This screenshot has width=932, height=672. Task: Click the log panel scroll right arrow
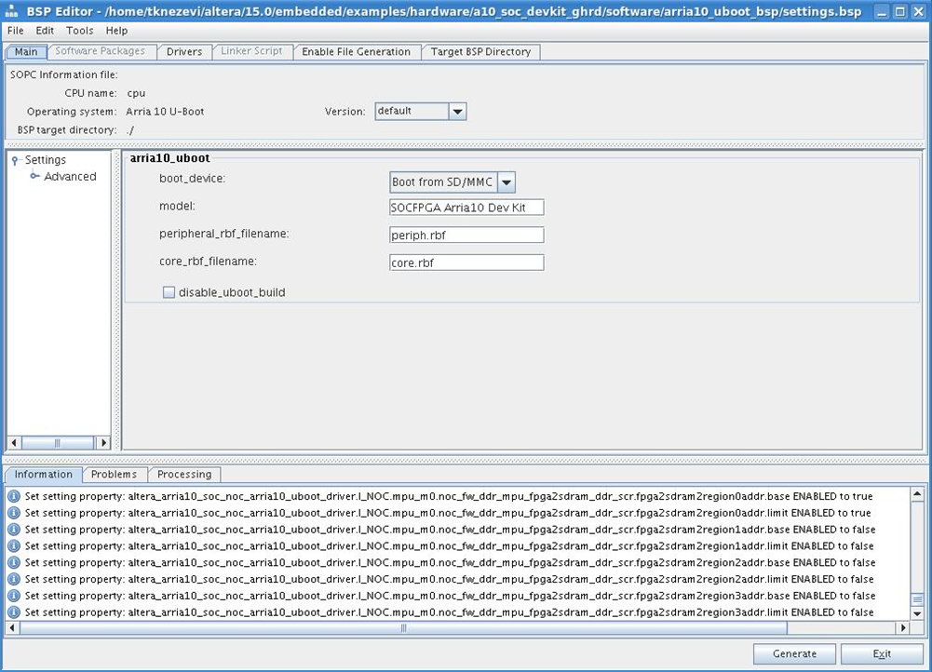903,627
